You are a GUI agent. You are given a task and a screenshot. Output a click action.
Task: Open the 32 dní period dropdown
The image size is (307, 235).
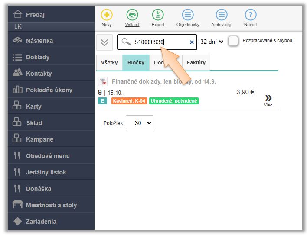tap(212, 42)
